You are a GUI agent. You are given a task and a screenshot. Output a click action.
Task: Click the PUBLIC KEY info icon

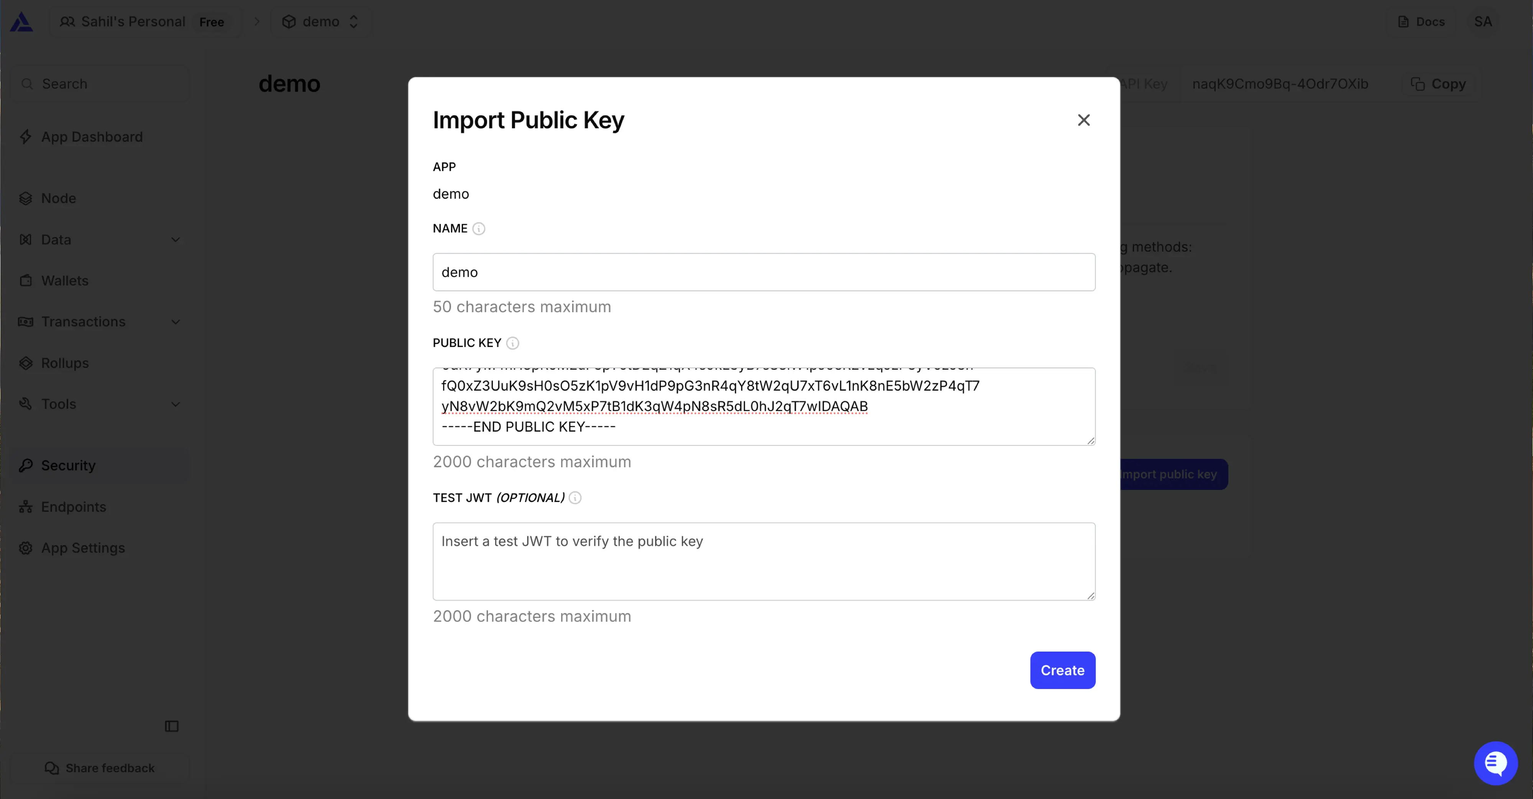(512, 343)
